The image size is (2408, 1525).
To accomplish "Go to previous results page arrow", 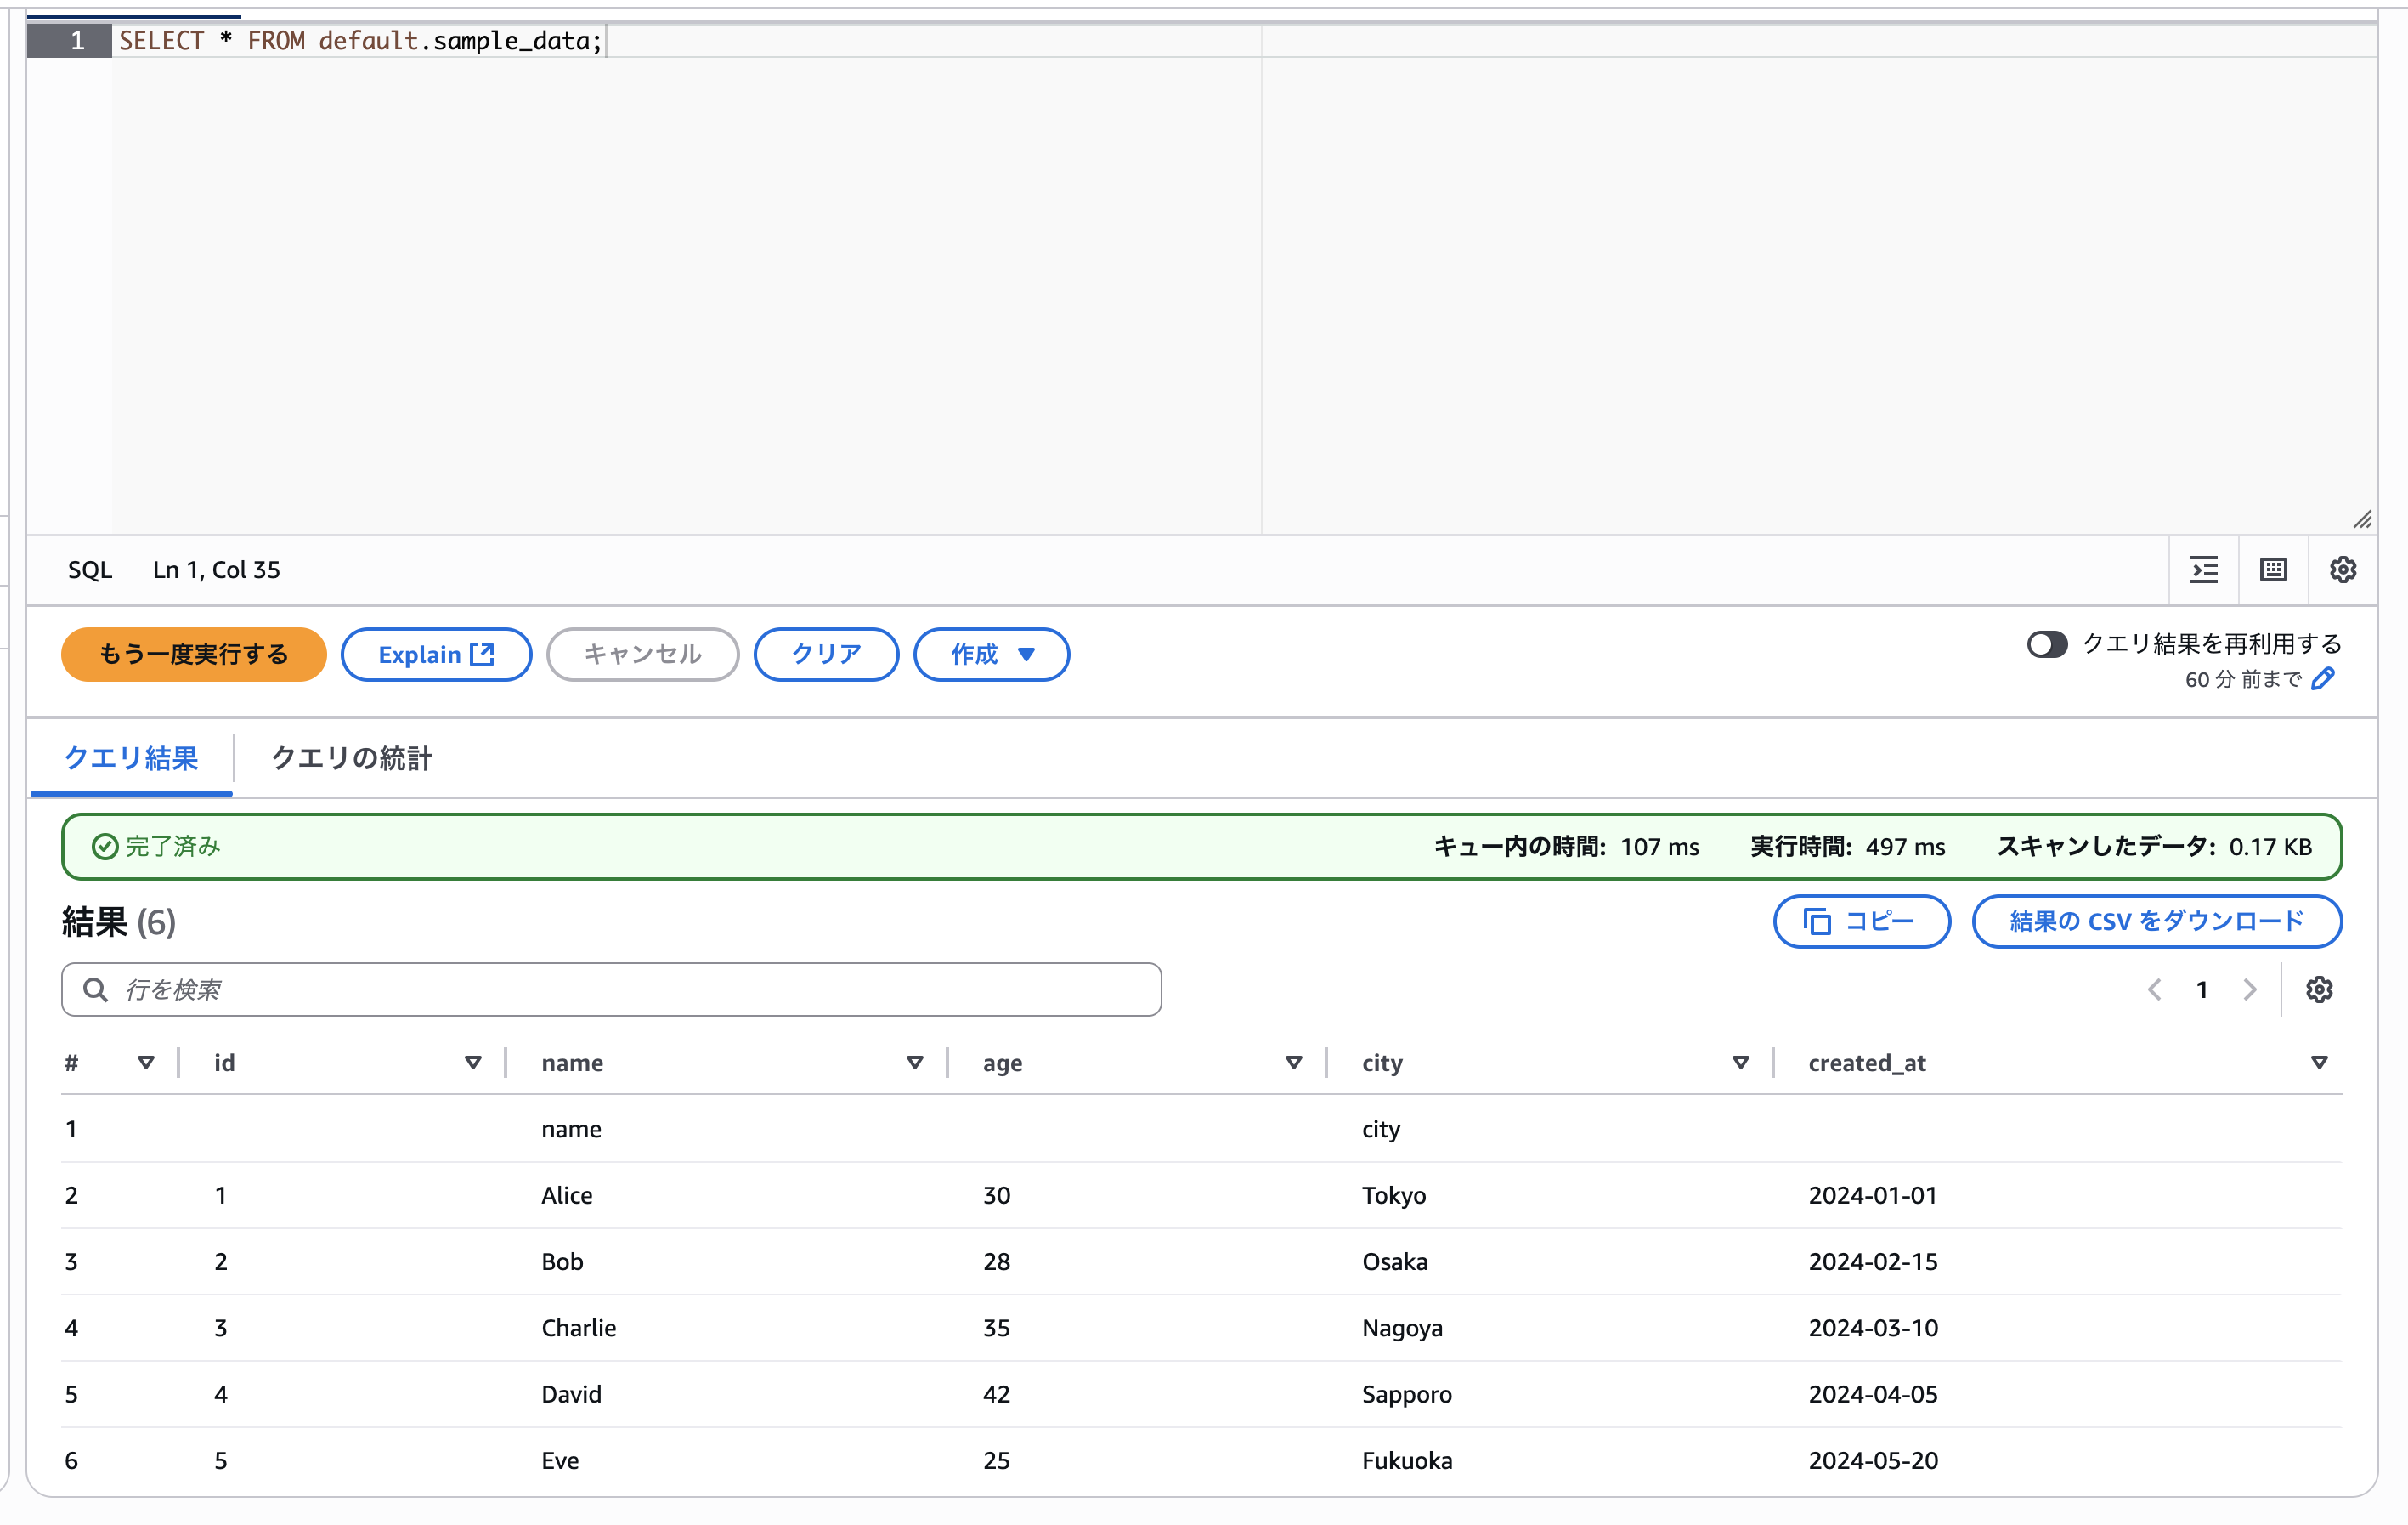I will click(2154, 989).
